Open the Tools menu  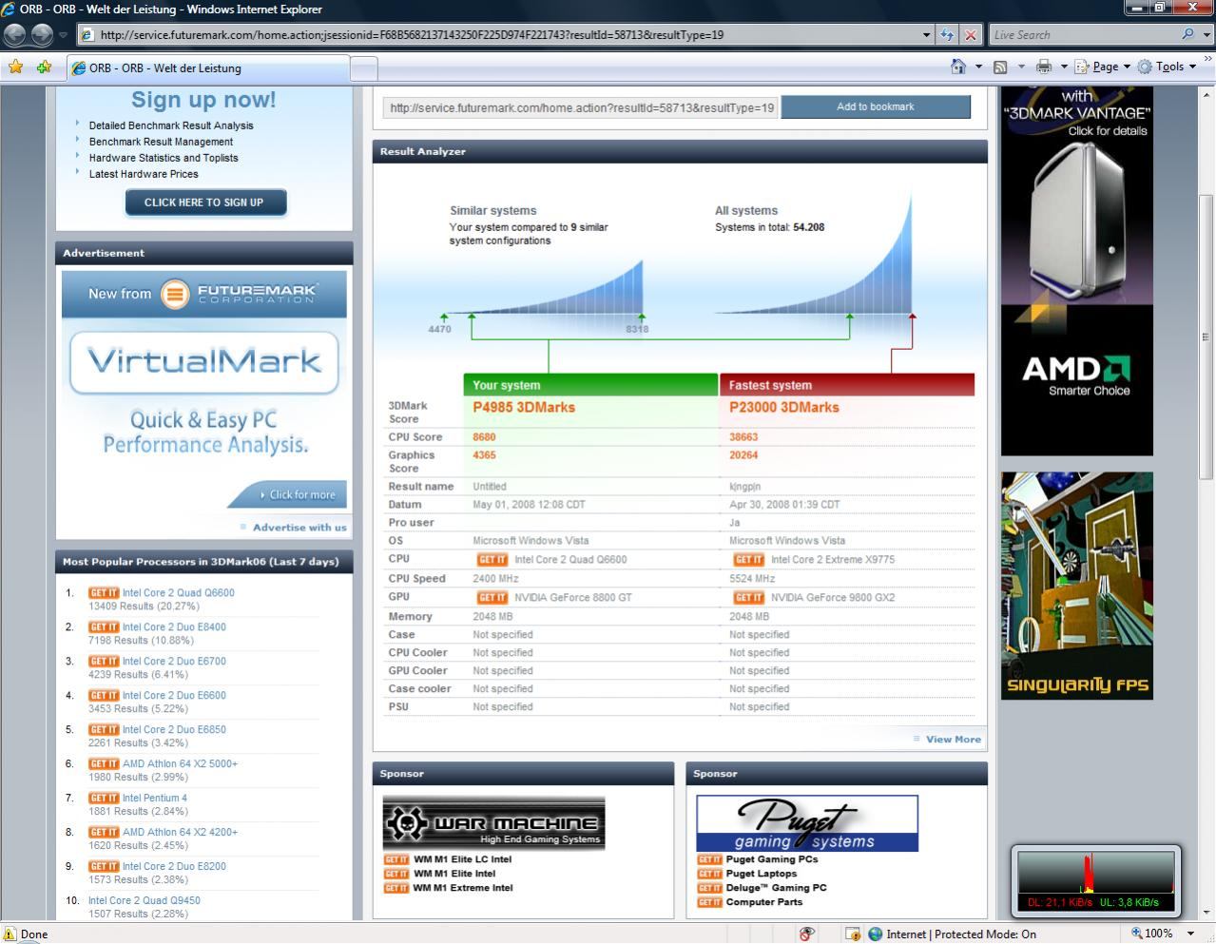click(1167, 67)
